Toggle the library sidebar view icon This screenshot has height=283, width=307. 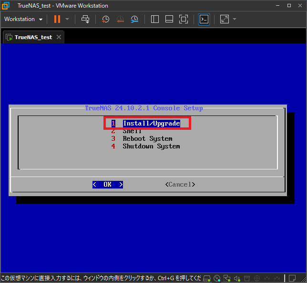tap(154, 19)
